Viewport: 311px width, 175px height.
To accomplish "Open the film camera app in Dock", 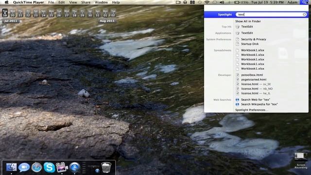I will click(x=62, y=167).
